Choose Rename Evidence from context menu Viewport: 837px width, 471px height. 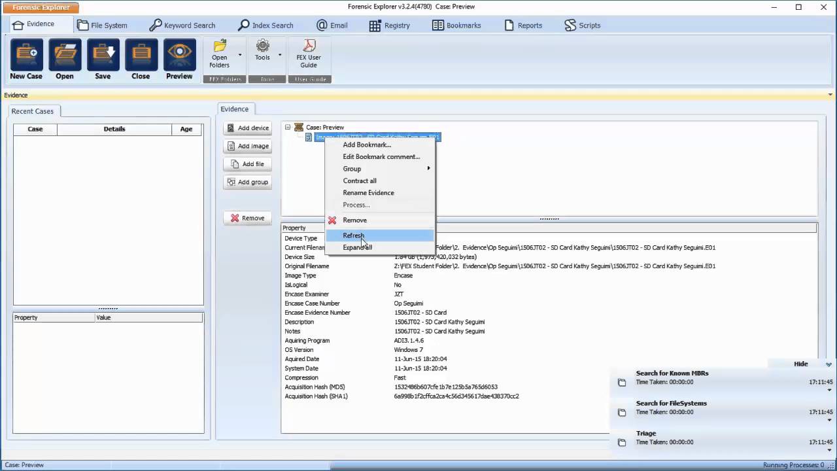click(381, 193)
